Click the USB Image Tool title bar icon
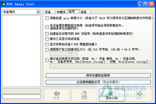The height and width of the screenshot is (104, 156). (x=4, y=4)
